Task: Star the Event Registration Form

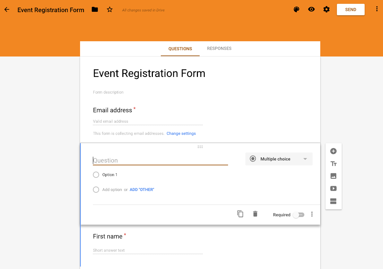Action: pyautogui.click(x=110, y=9)
